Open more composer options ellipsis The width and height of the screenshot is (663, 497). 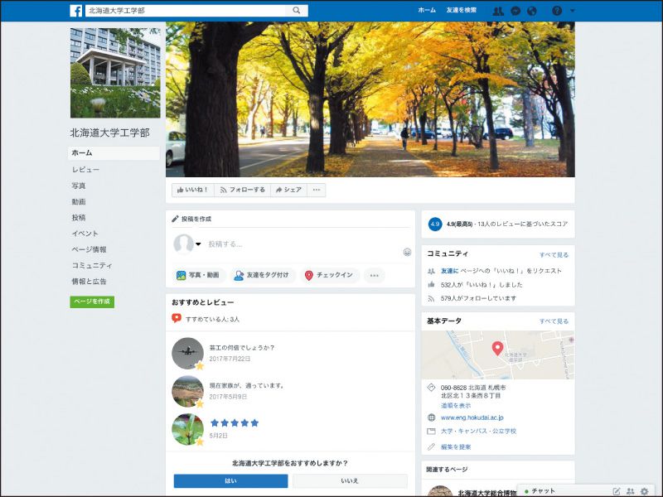click(375, 275)
